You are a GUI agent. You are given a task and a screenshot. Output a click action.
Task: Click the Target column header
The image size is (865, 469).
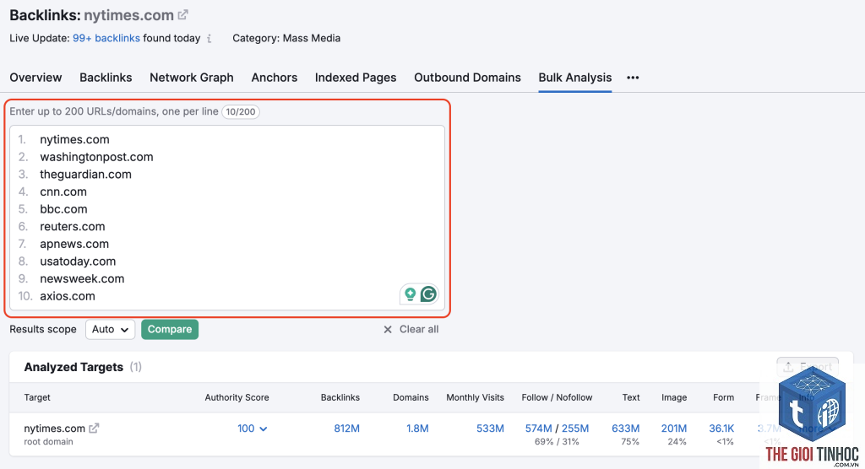click(37, 397)
